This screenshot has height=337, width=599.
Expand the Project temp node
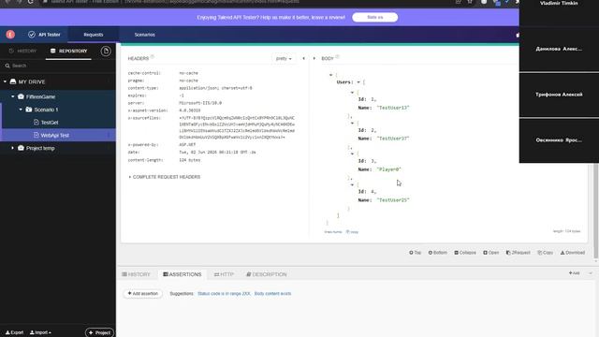pyautogui.click(x=12, y=148)
